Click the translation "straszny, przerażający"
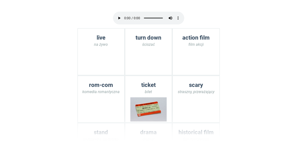This screenshot has width=297, height=148. click(x=196, y=92)
